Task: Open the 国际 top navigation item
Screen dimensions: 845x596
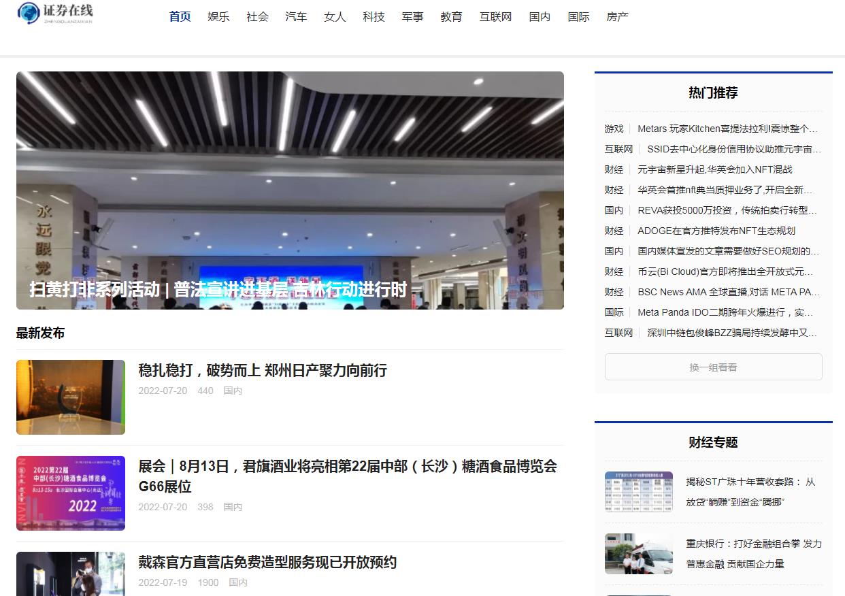Action: (x=579, y=17)
